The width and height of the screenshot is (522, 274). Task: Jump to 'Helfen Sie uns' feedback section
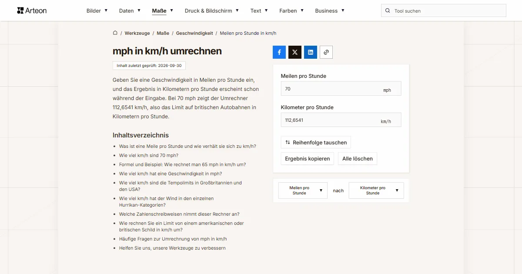click(x=172, y=248)
